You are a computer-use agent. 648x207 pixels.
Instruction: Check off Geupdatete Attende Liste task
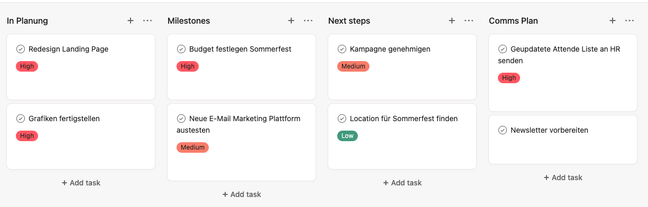click(503, 49)
